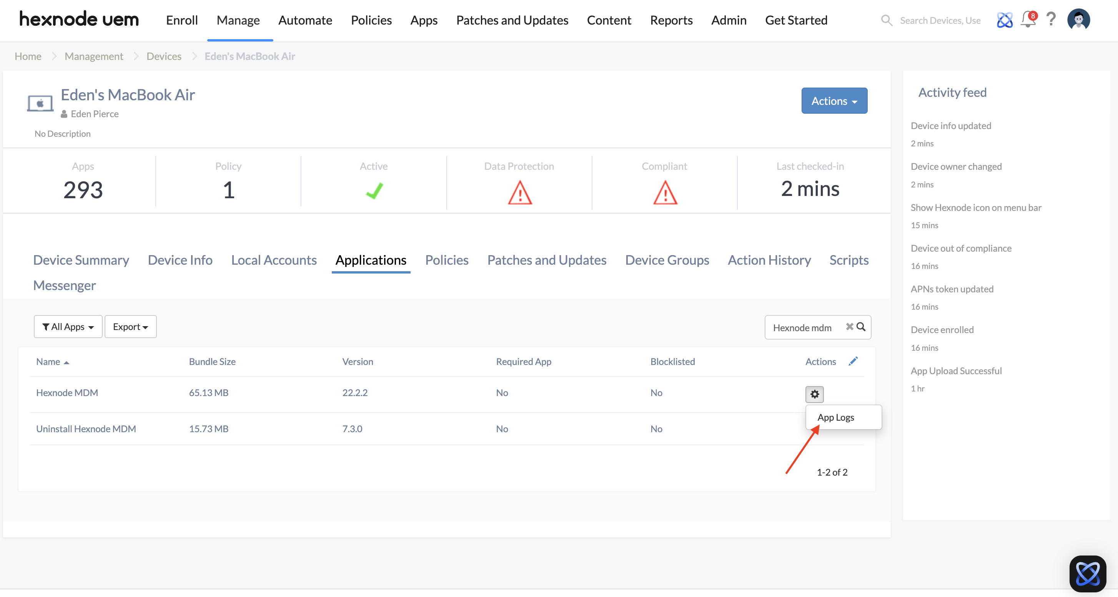
Task: Open the top Policies menu
Action: 371,20
